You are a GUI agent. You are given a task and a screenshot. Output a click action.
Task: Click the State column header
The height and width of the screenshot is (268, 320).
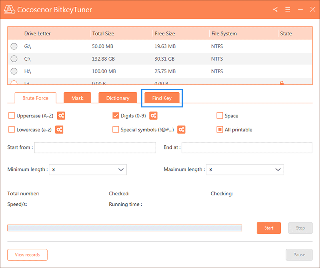[286, 34]
